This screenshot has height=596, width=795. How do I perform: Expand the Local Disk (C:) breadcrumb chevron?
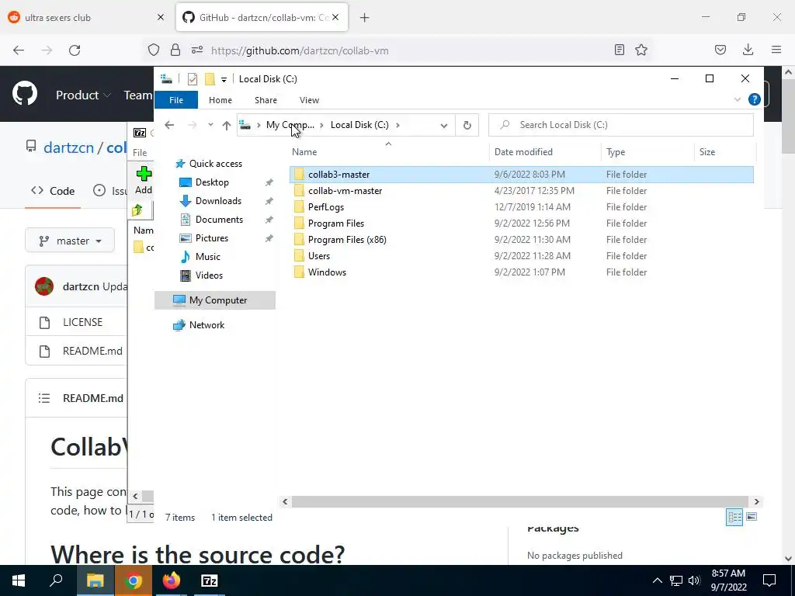(397, 125)
